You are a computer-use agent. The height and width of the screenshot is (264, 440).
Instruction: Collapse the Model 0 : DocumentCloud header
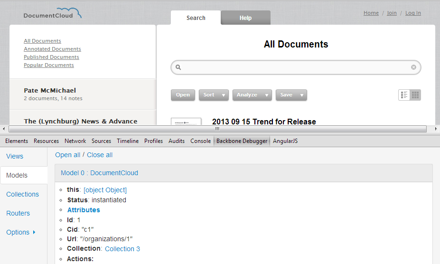pyautogui.click(x=243, y=173)
